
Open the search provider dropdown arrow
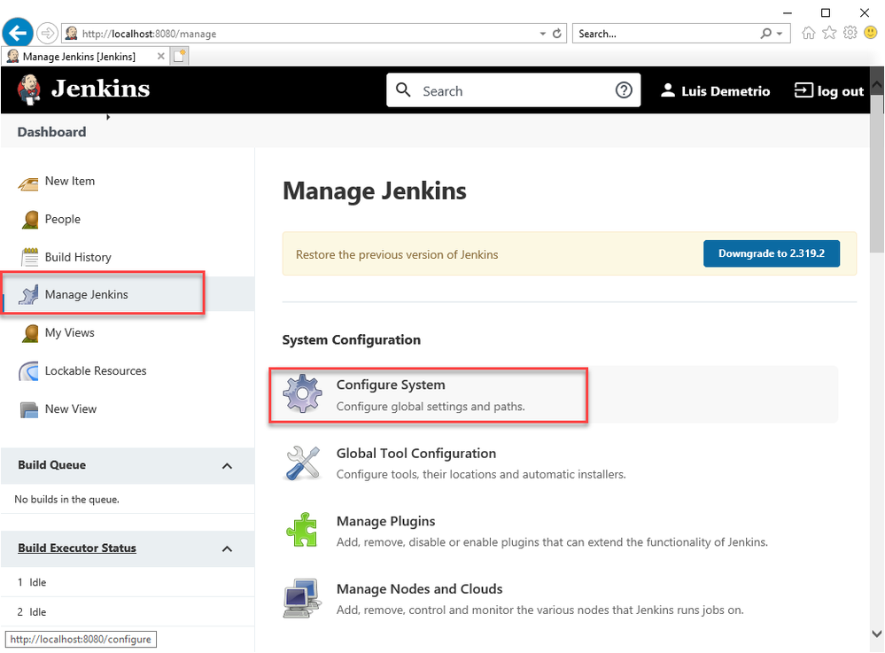(780, 34)
